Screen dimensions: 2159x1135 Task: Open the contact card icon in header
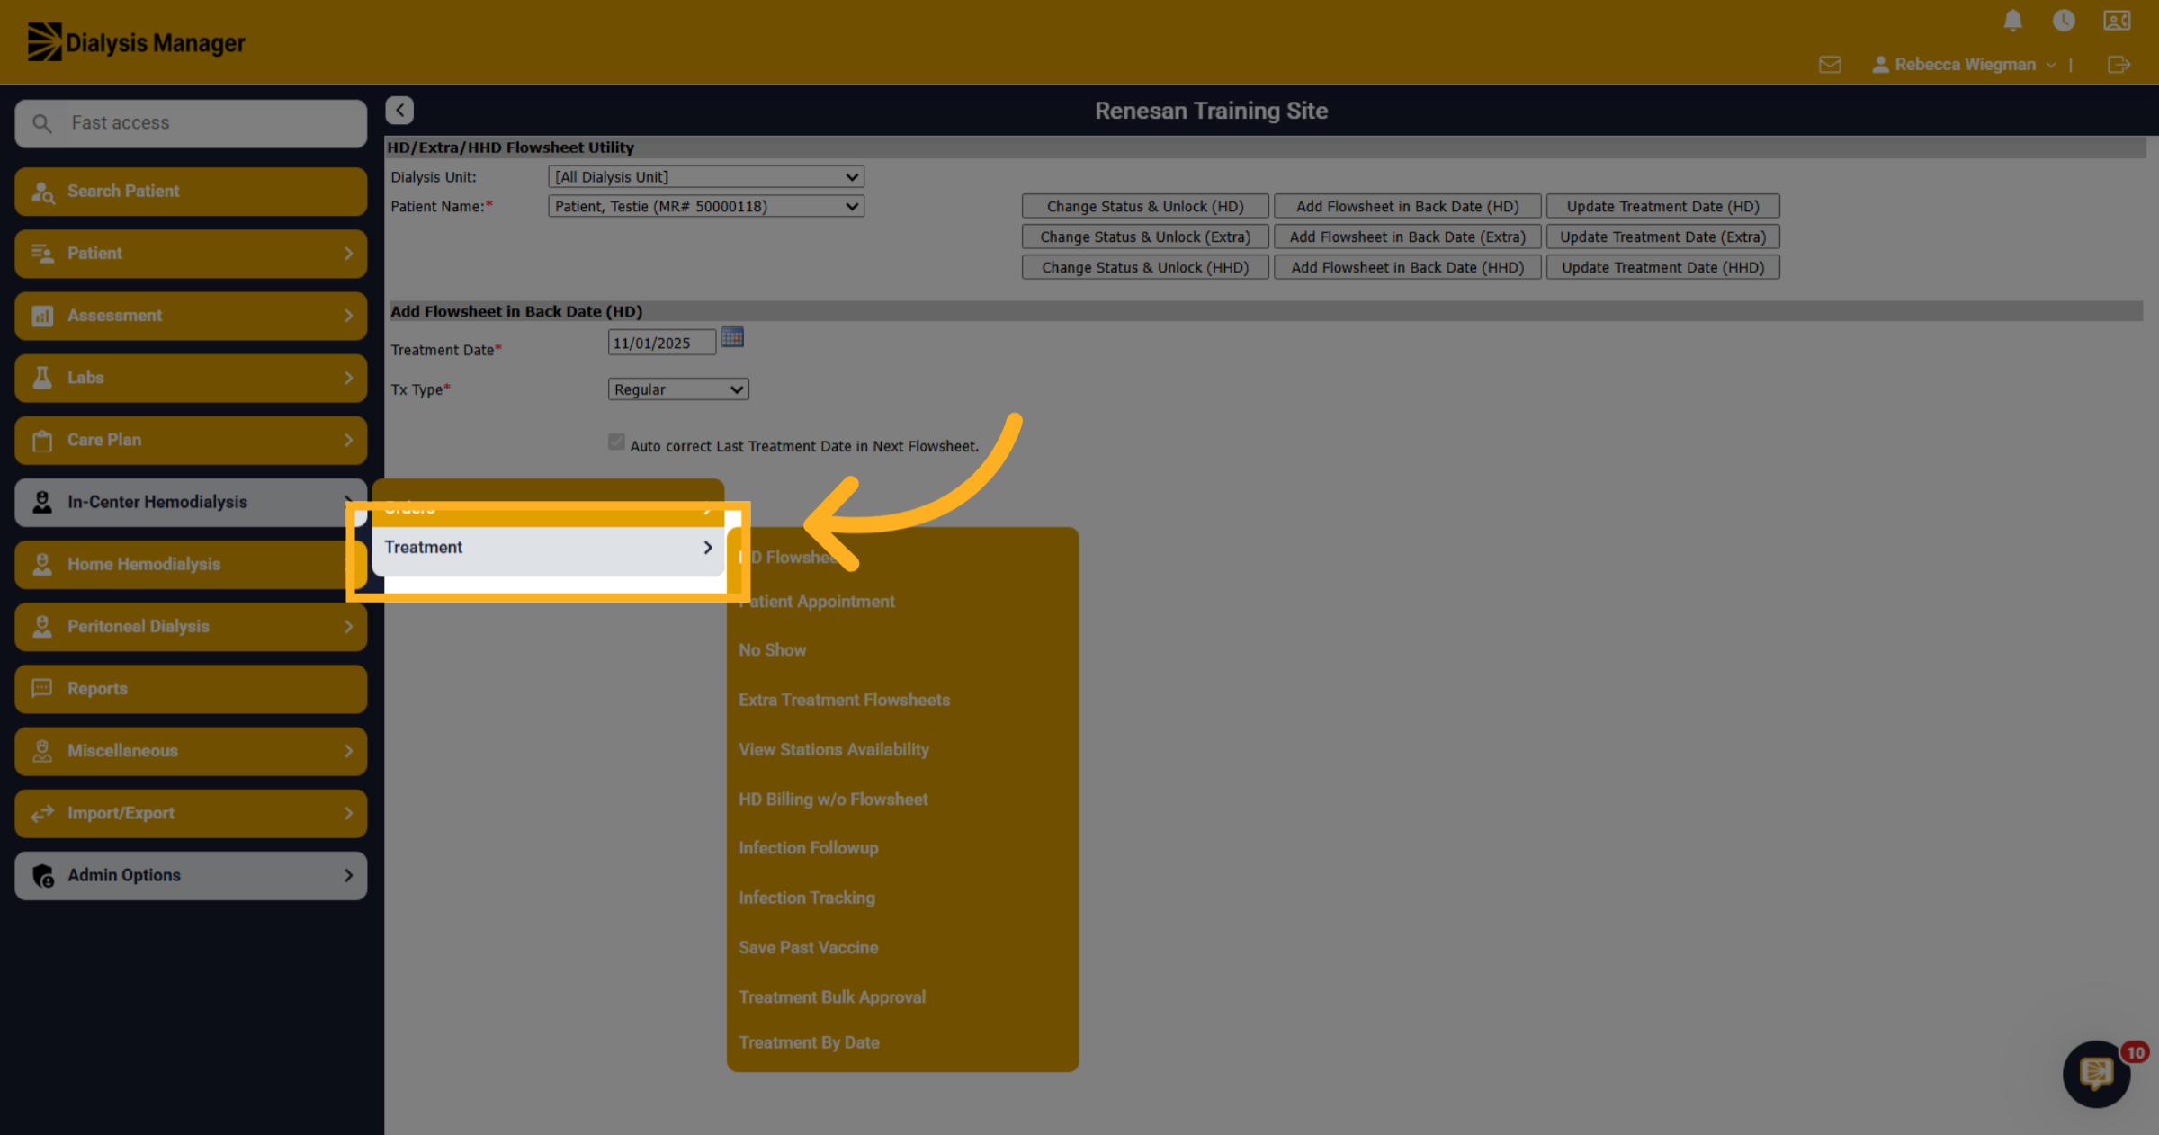pos(2117,20)
